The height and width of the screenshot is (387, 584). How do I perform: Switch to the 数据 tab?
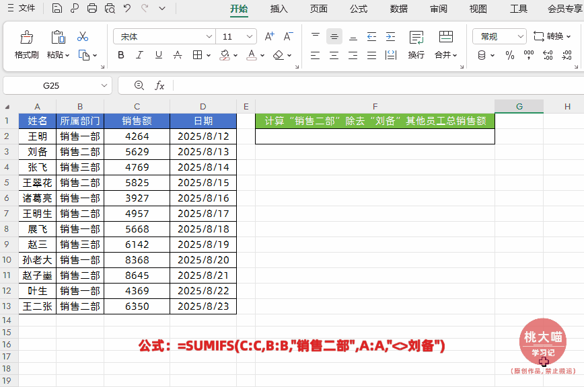point(399,9)
